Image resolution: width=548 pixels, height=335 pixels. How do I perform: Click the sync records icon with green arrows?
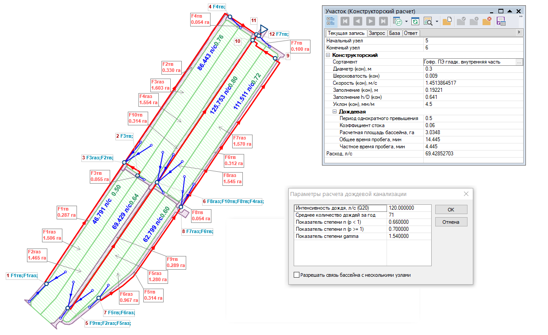[x=397, y=21]
